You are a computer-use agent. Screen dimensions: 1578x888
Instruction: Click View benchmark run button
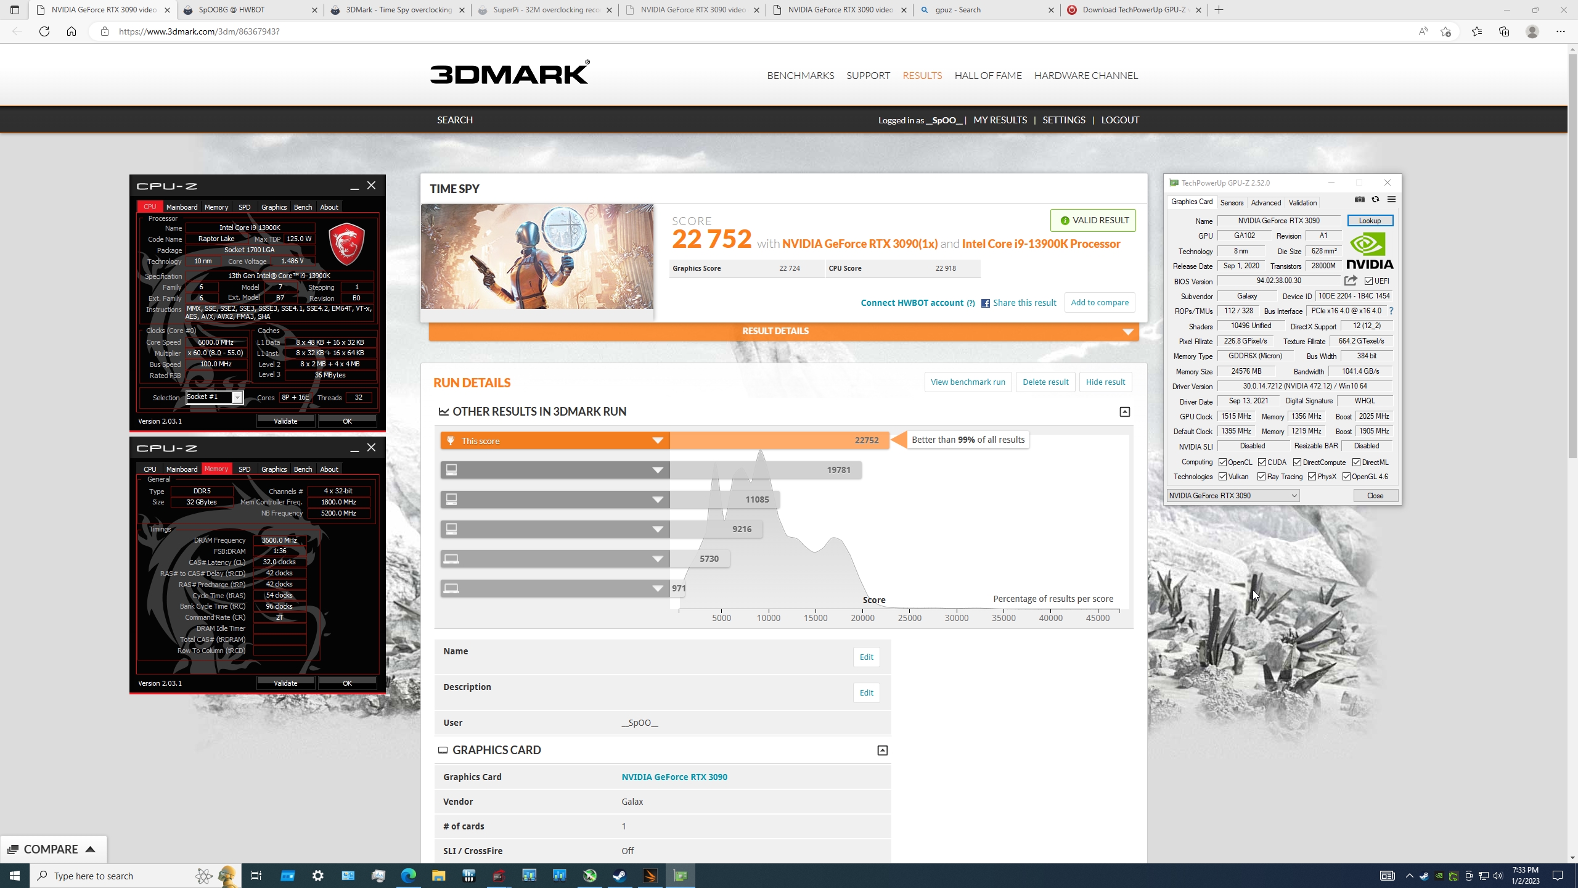(968, 382)
